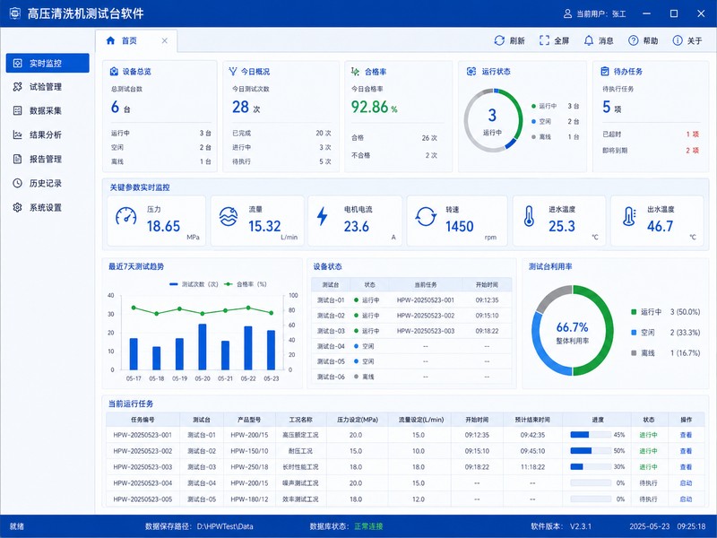Click the motor current lightning icon
Viewport: 717px width, 538px height.
click(x=323, y=216)
